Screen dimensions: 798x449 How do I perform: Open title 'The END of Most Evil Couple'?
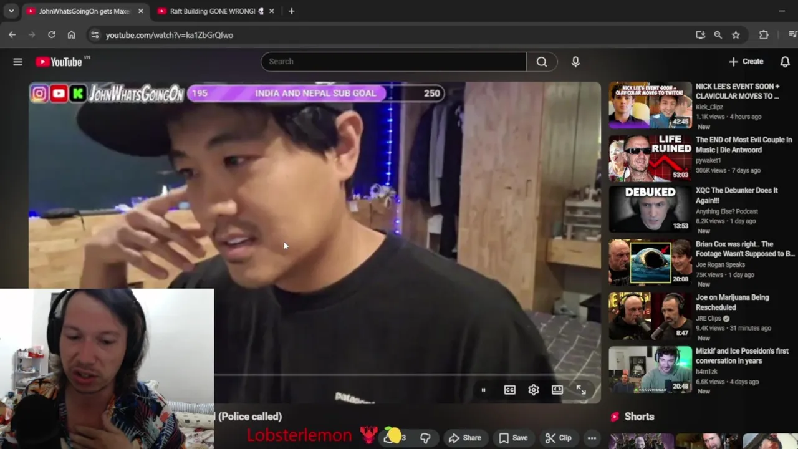pos(744,145)
